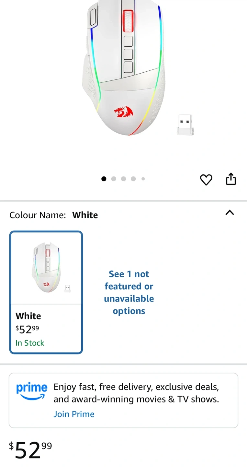Click the Prime logo
Viewport: 247px width, 467px height.
32,391
